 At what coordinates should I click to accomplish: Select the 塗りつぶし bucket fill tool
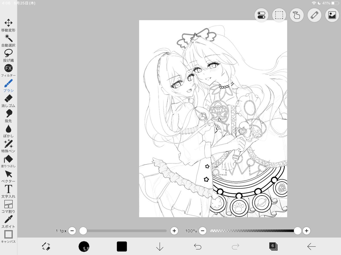(x=9, y=161)
